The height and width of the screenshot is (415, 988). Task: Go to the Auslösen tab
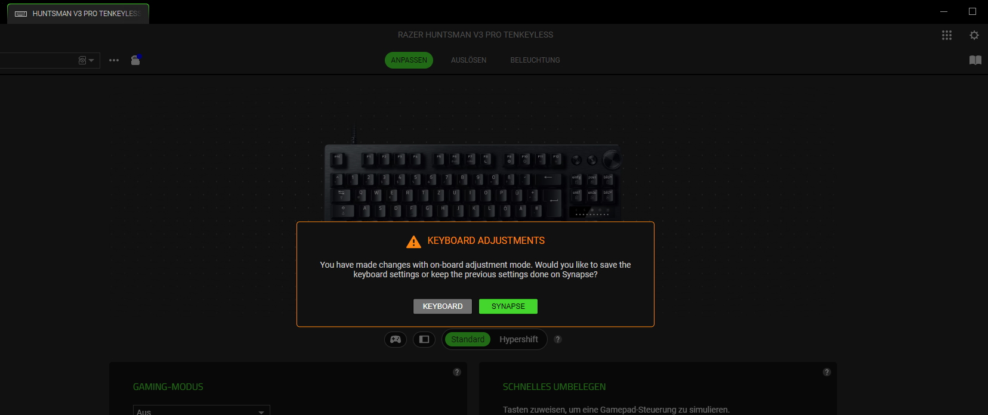(468, 60)
